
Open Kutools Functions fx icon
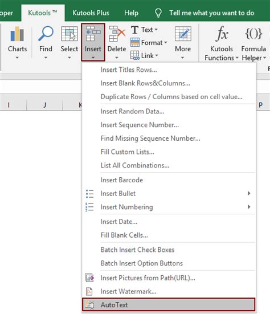(x=222, y=34)
